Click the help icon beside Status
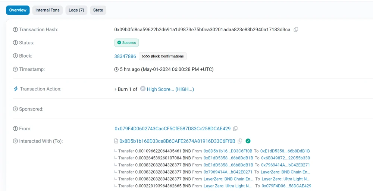 (x=15, y=43)
